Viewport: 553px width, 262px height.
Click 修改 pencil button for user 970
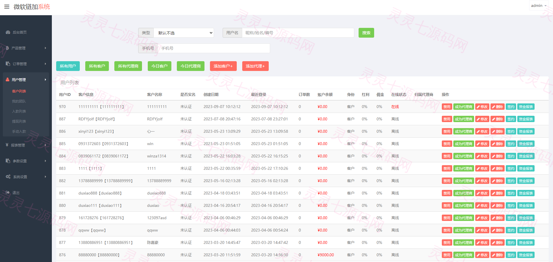coord(482,107)
